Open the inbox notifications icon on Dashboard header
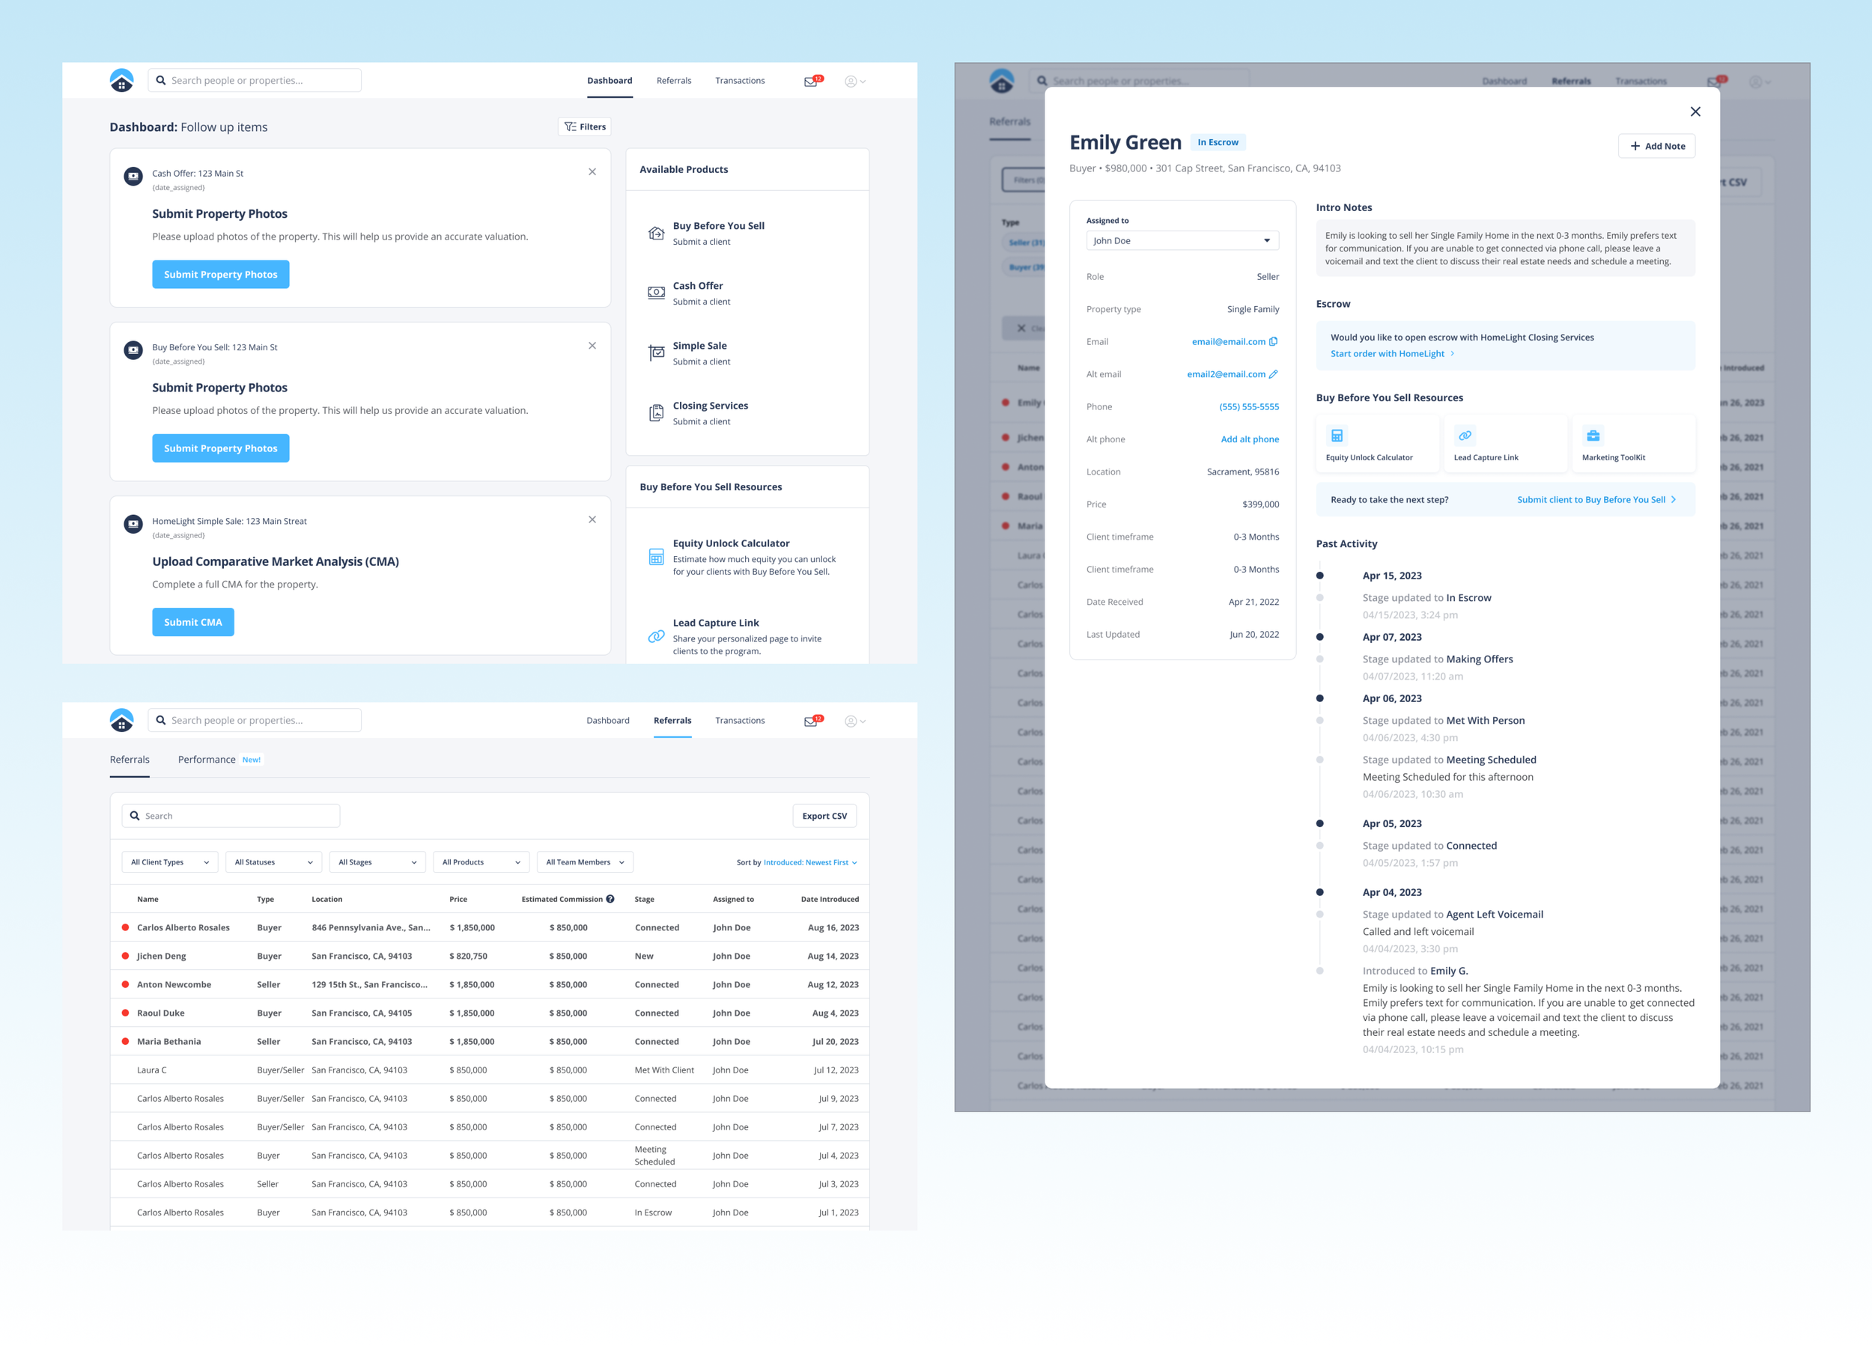Viewport: 1872px width, 1348px height. pos(812,81)
